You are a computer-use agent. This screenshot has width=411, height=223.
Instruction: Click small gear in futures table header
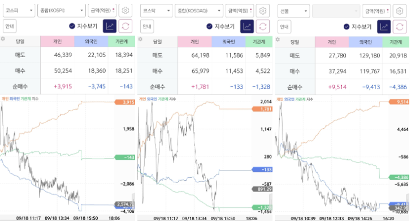click(x=278, y=40)
